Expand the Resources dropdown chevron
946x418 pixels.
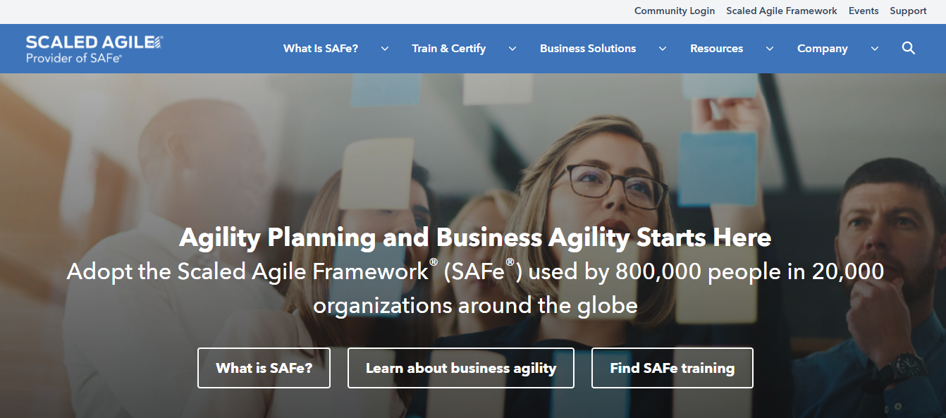(x=769, y=49)
